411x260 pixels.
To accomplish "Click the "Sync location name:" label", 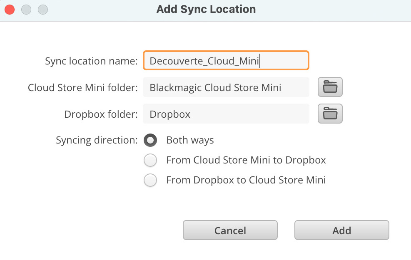I will tap(91, 61).
